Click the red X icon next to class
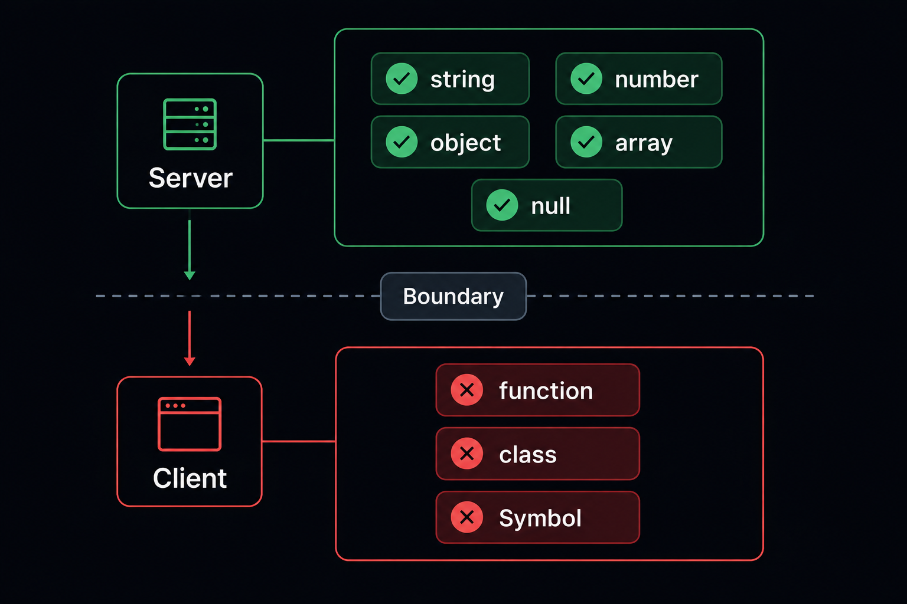The height and width of the screenshot is (604, 907). [467, 454]
